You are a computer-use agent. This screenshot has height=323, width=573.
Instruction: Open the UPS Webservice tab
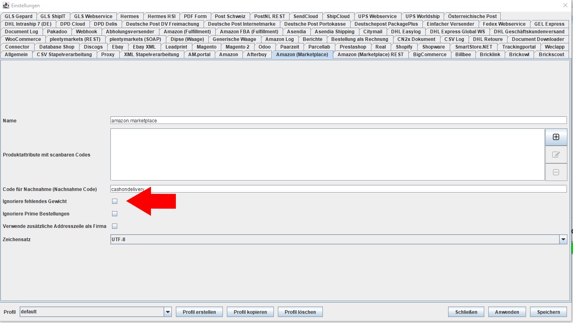[377, 16]
